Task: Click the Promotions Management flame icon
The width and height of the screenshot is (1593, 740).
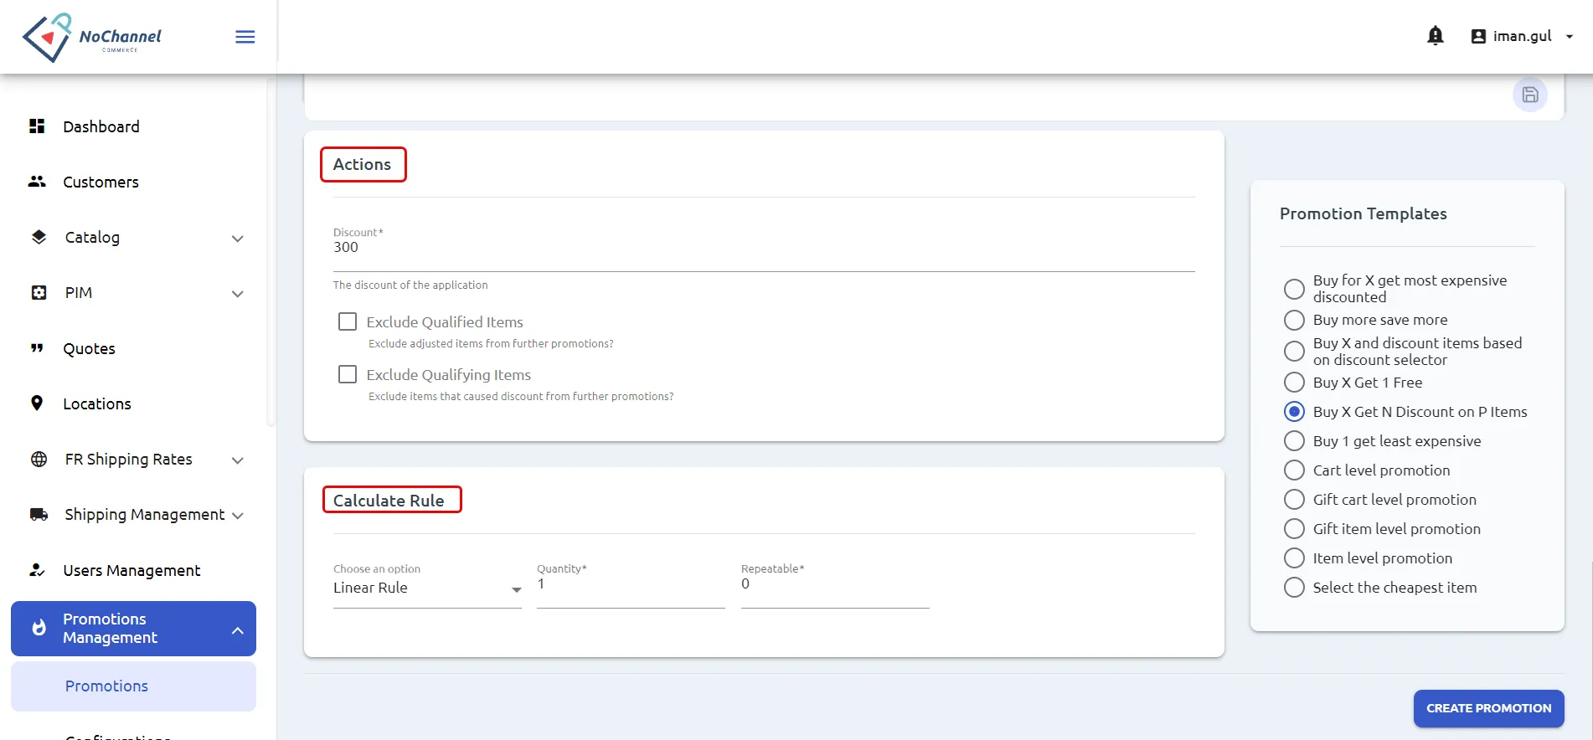Action: (39, 628)
